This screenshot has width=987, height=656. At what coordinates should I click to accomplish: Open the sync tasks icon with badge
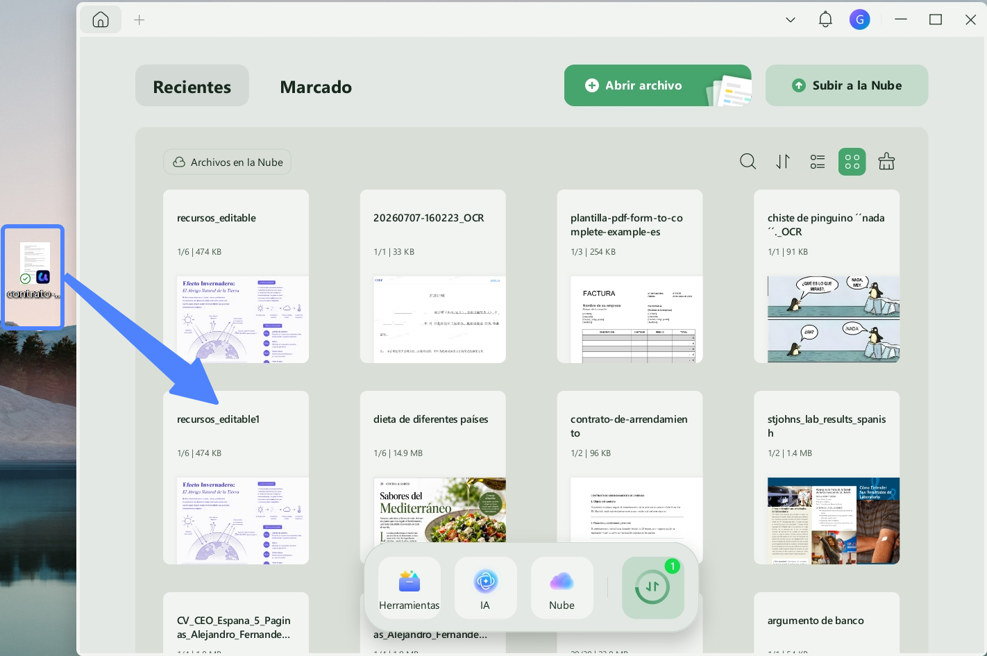(x=652, y=587)
